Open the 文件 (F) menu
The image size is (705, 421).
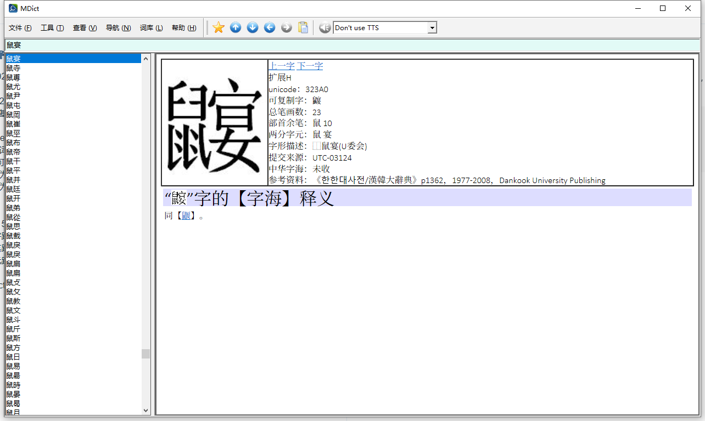(x=20, y=28)
